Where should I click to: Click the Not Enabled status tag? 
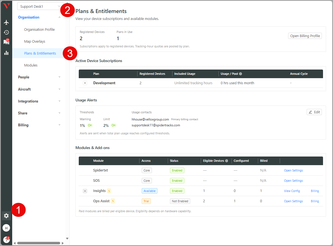coord(180,201)
